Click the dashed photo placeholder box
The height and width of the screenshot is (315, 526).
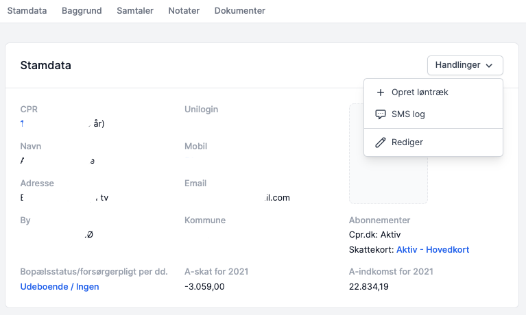(x=388, y=153)
